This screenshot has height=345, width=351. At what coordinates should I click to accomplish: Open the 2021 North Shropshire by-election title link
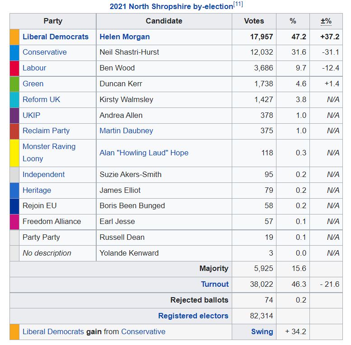171,6
